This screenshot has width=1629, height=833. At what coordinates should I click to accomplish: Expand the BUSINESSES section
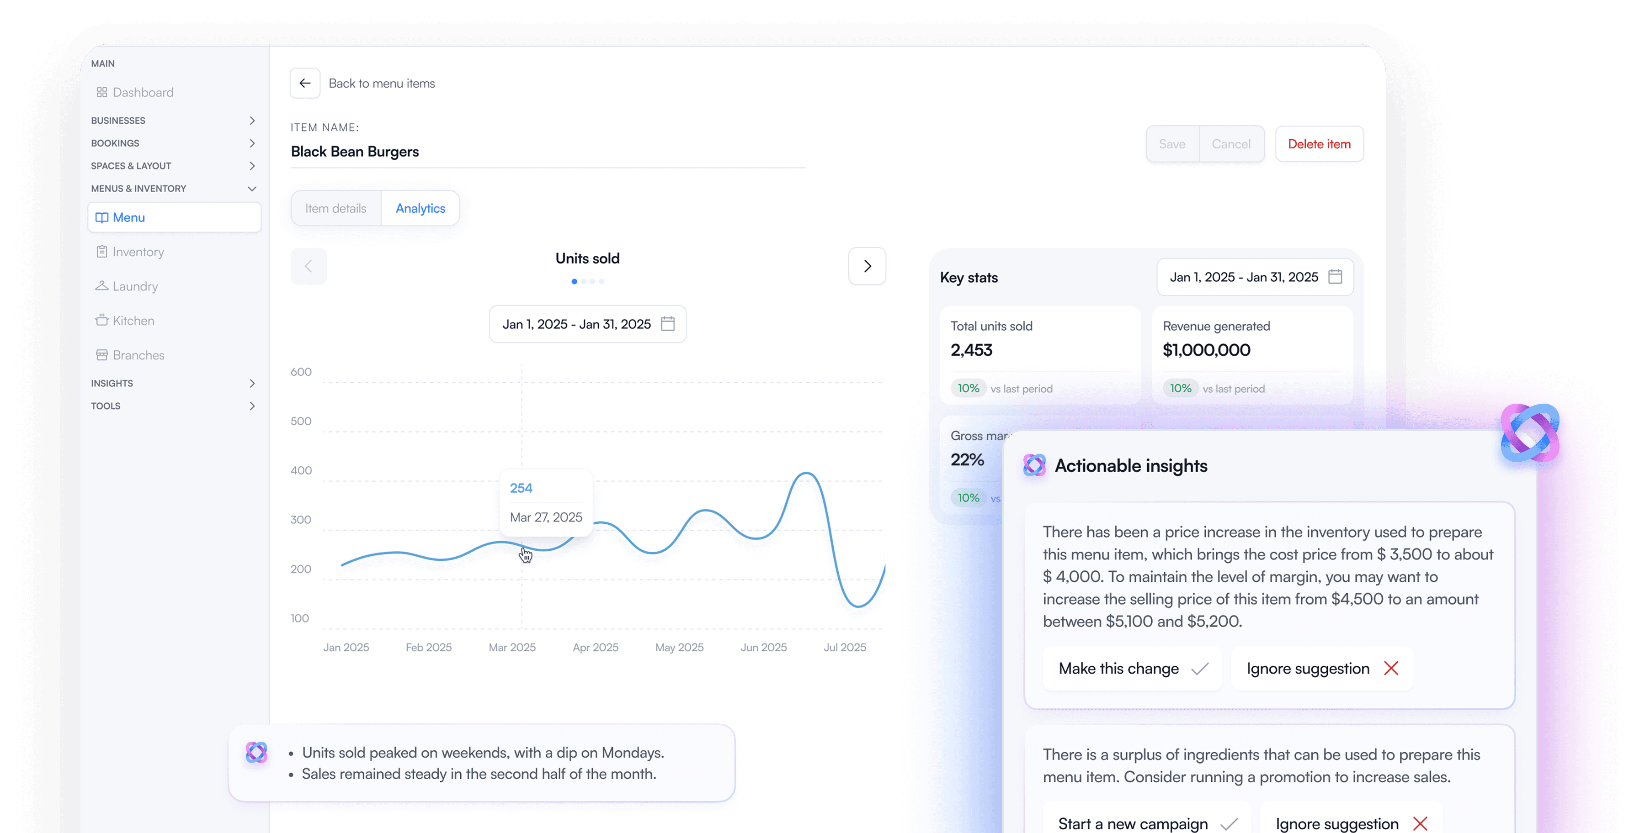tap(175, 121)
